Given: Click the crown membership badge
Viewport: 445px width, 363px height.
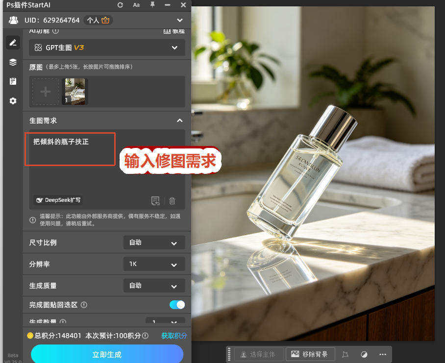Looking at the screenshot, I should pos(105,20).
